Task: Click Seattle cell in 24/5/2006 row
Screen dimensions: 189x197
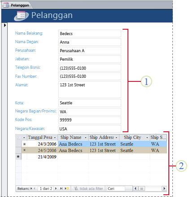Action: click(135, 150)
